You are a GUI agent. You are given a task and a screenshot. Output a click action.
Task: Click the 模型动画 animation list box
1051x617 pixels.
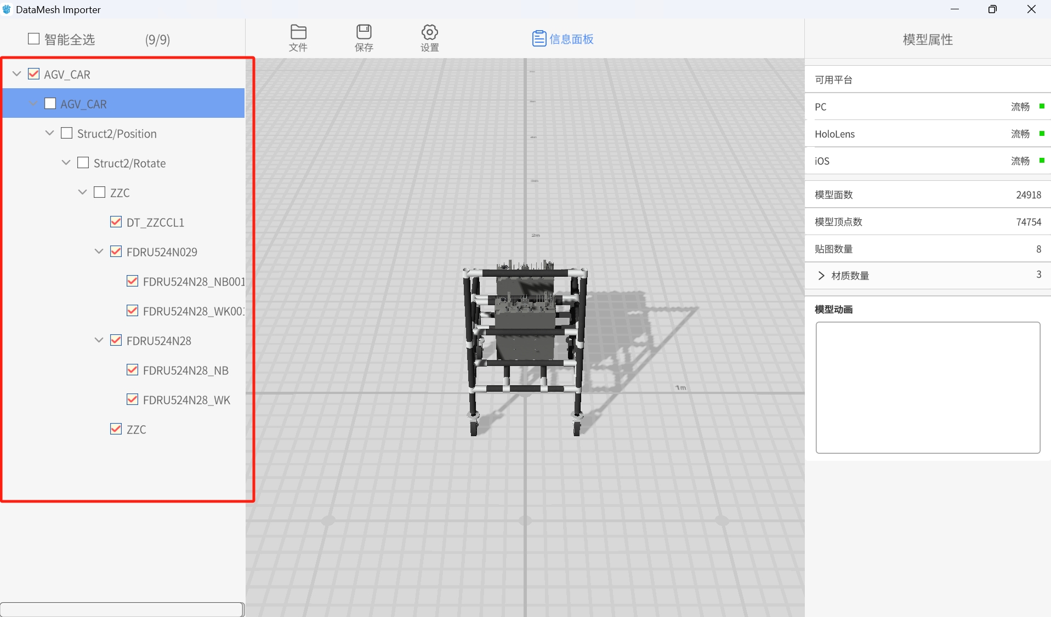coord(928,387)
